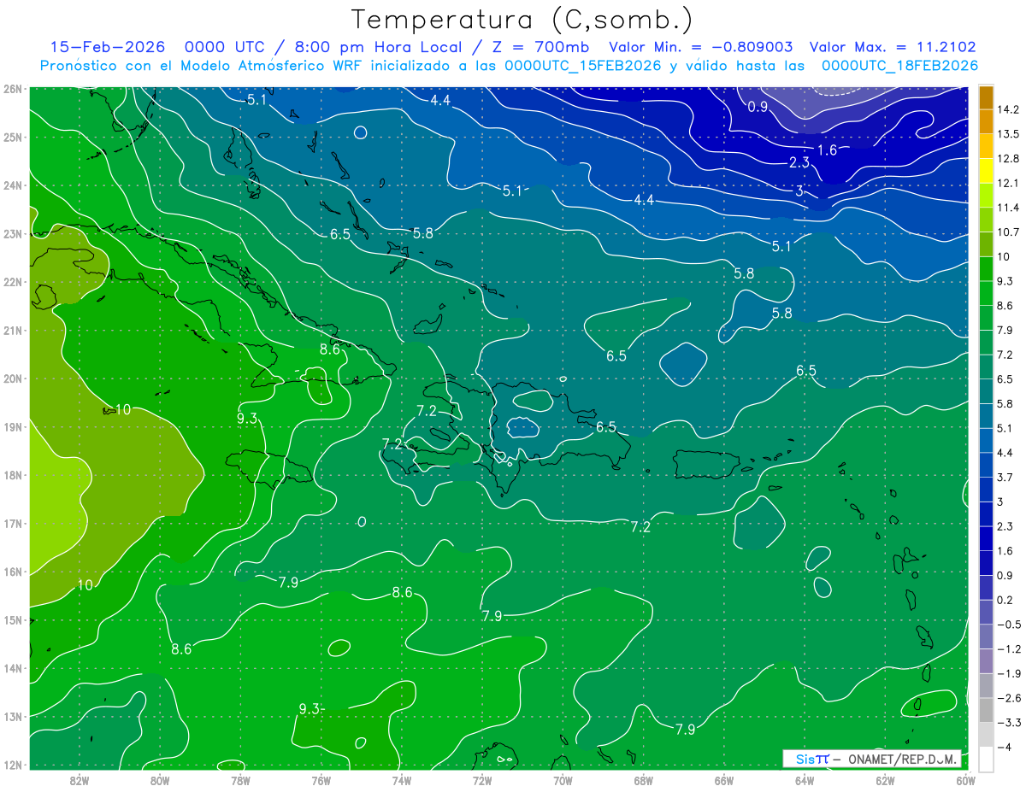Click the colorbar label "3.7"
Screen dimensions: 1026x792
click(x=1005, y=477)
